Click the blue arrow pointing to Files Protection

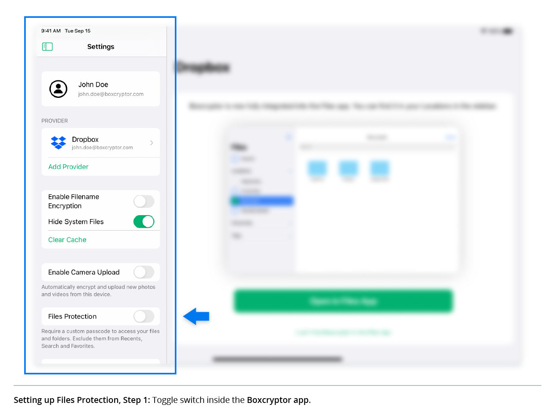(x=196, y=316)
